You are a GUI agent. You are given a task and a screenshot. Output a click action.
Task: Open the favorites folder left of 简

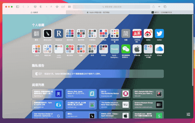pos(114,33)
